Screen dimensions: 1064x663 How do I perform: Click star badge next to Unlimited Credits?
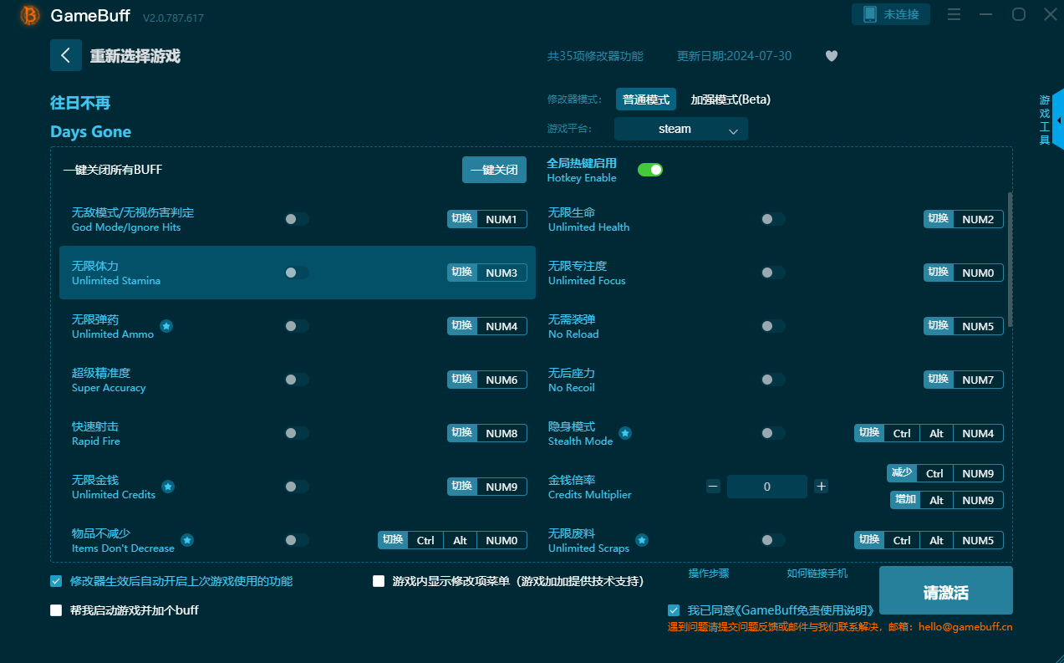(x=168, y=487)
